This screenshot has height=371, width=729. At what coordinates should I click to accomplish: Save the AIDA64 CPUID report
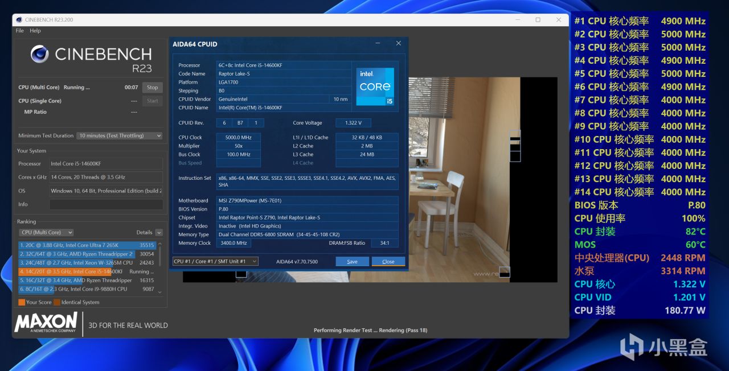click(352, 262)
